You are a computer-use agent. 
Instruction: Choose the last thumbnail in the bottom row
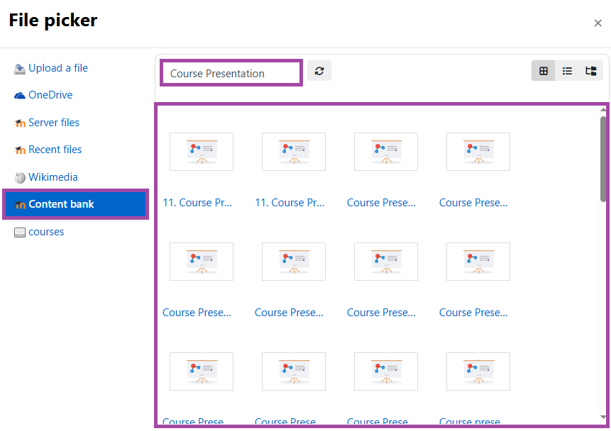point(478,371)
